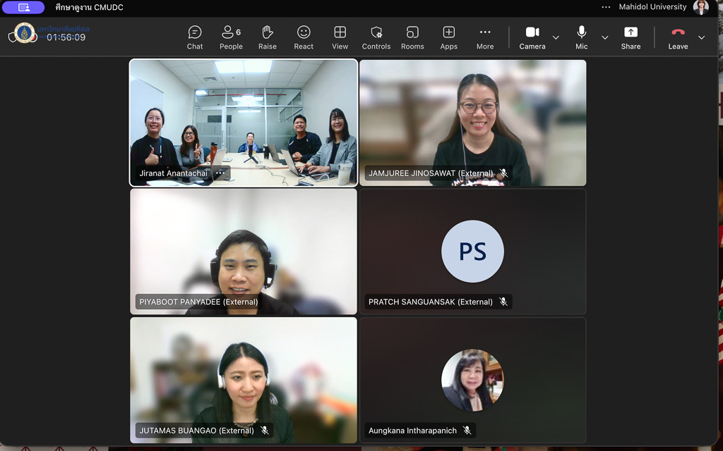Expand the Camera options arrow
The image size is (723, 451).
pos(556,37)
